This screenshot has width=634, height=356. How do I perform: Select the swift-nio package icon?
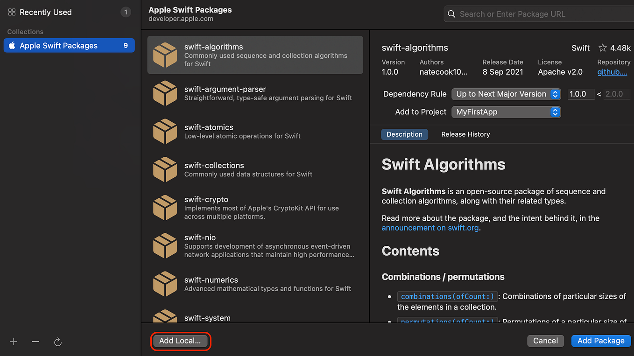coord(165,246)
